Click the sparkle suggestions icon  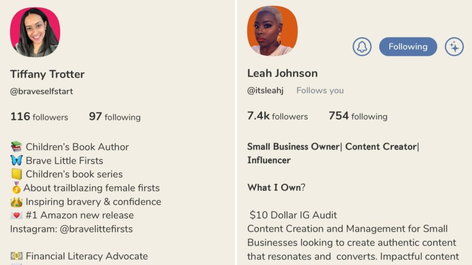[x=454, y=47]
